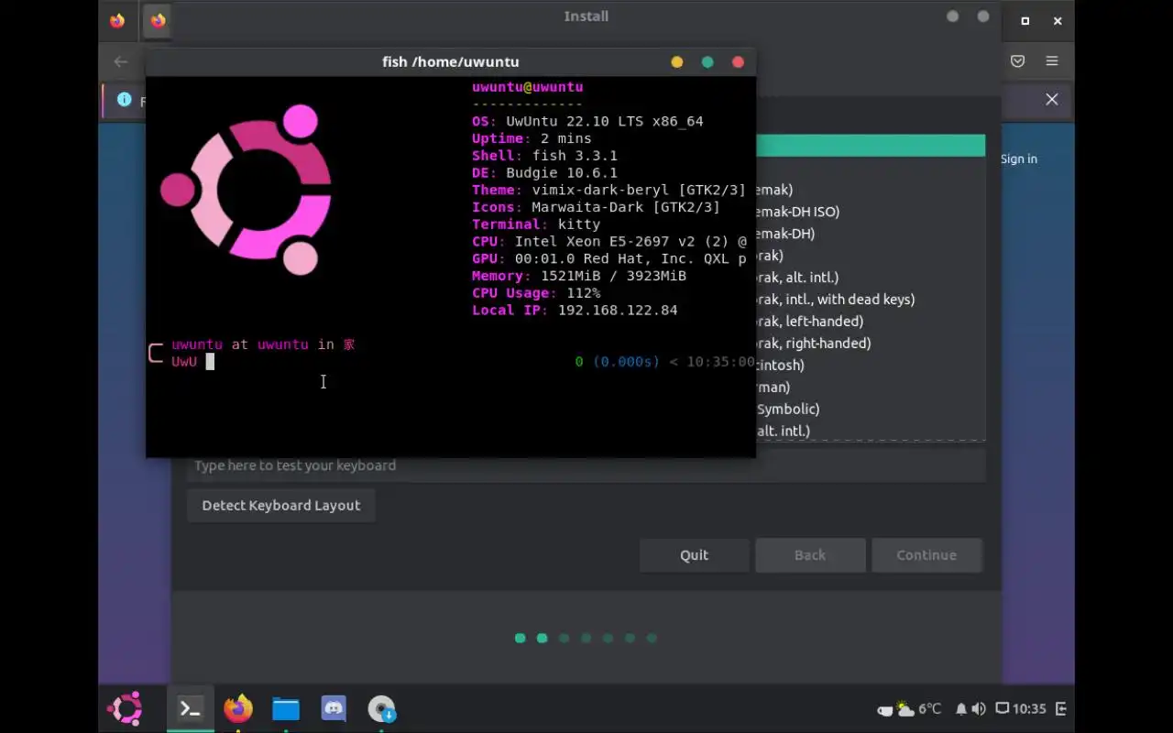Open the notifications bell in tray
1173x733 pixels.
[x=961, y=708]
